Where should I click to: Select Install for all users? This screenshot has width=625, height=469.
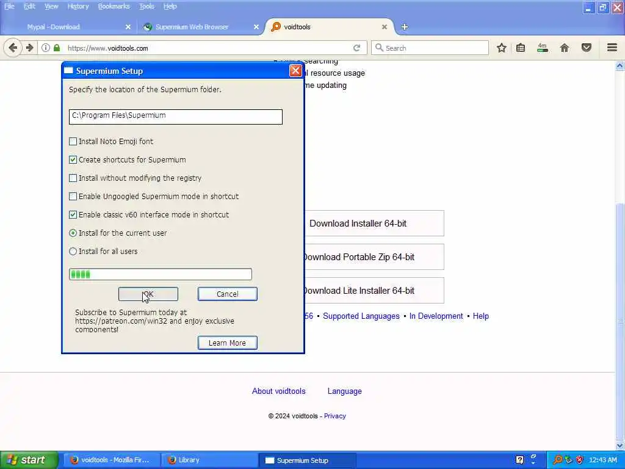(x=73, y=251)
